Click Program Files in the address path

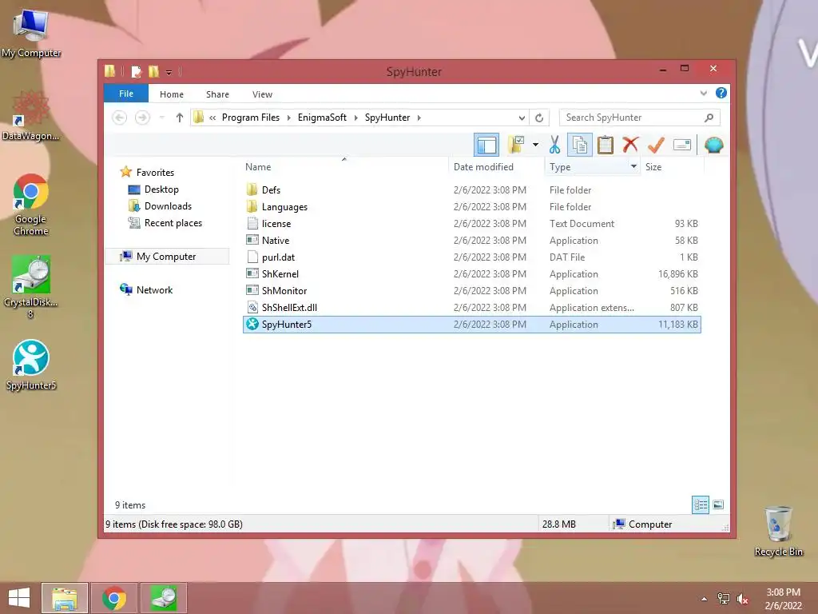click(x=251, y=118)
